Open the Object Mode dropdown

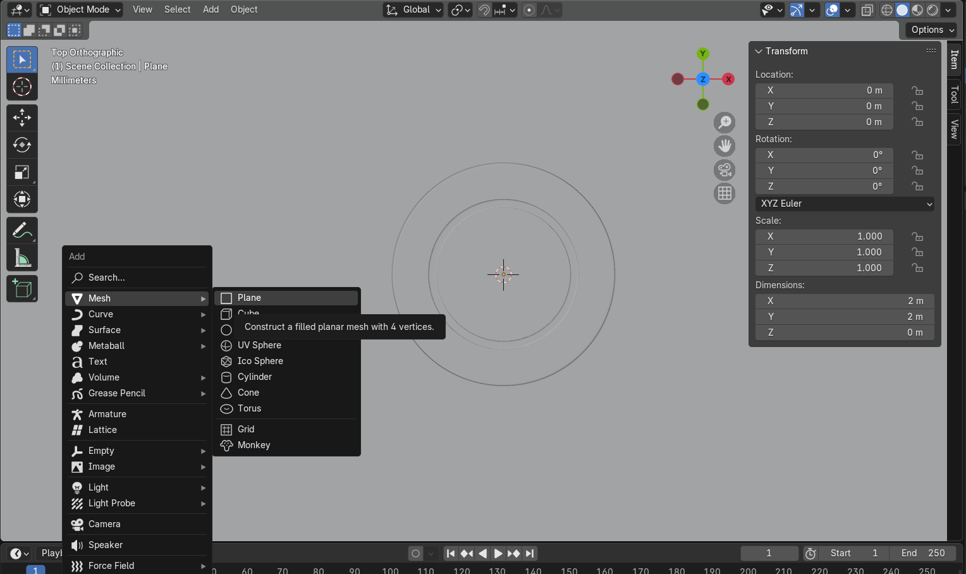[x=80, y=10]
